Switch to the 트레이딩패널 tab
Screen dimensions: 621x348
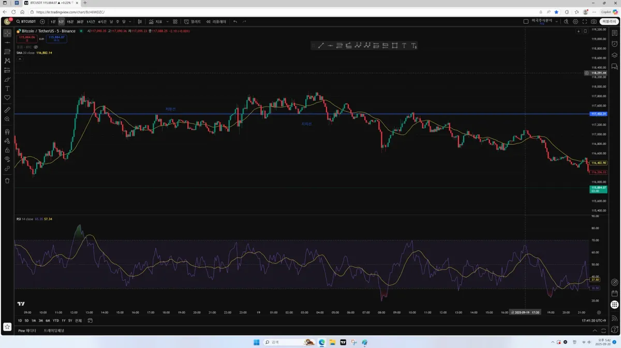[x=54, y=330]
